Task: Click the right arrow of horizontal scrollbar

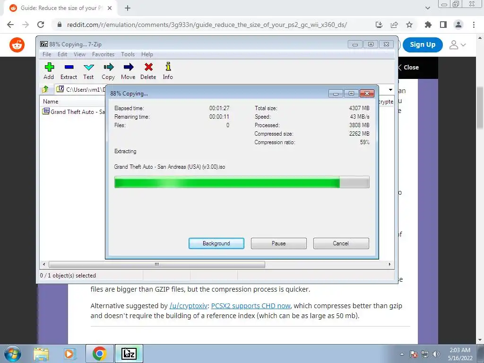Action: [389, 265]
